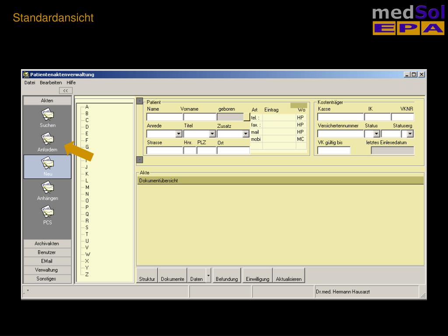Click the PLZ input field
The height and width of the screenshot is (336, 448).
(x=206, y=150)
